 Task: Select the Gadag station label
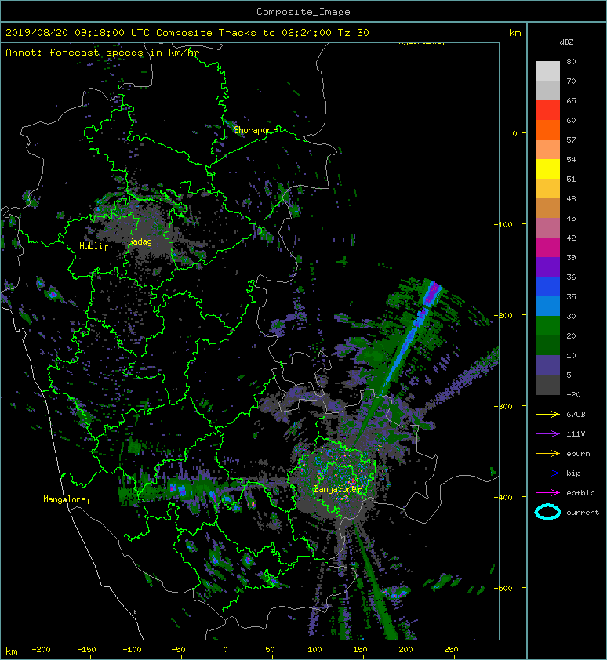click(x=141, y=241)
